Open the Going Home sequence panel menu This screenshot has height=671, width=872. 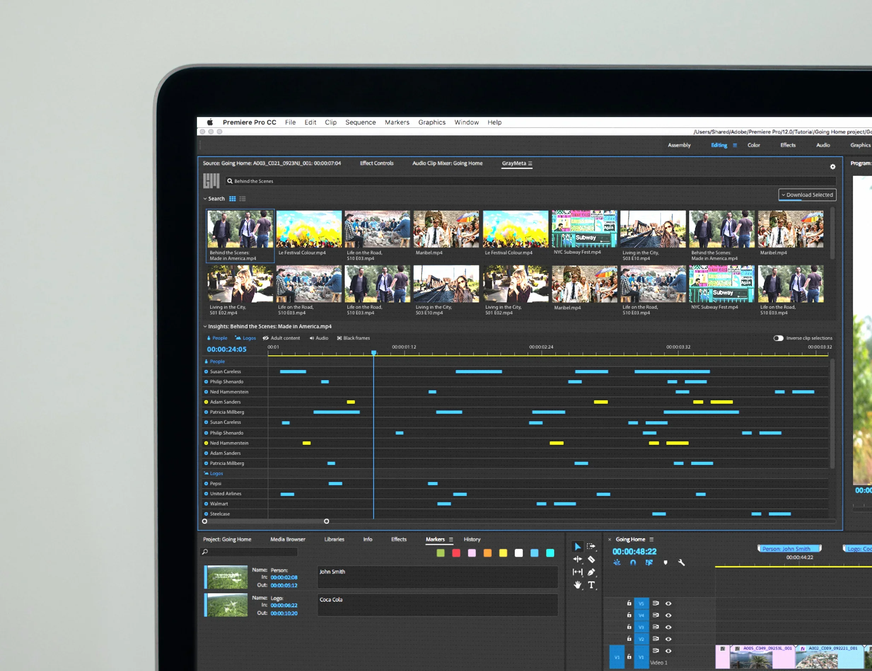pyautogui.click(x=652, y=540)
